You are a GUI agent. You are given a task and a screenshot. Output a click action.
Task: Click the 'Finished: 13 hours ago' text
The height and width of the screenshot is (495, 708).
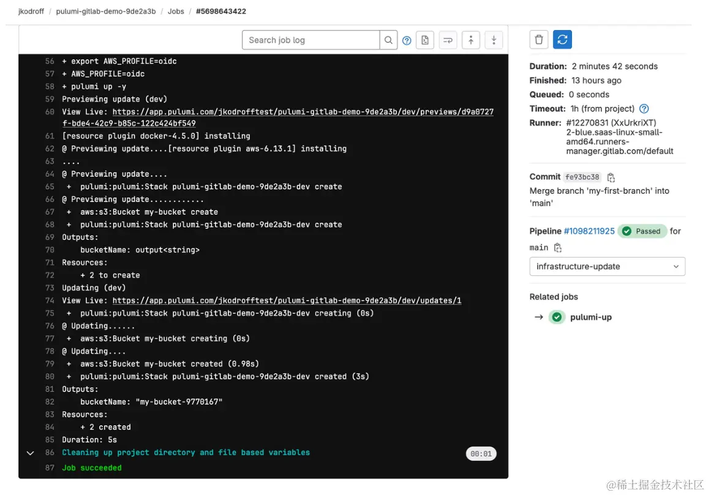click(575, 80)
